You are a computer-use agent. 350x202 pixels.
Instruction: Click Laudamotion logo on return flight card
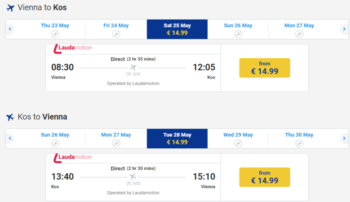click(73, 157)
